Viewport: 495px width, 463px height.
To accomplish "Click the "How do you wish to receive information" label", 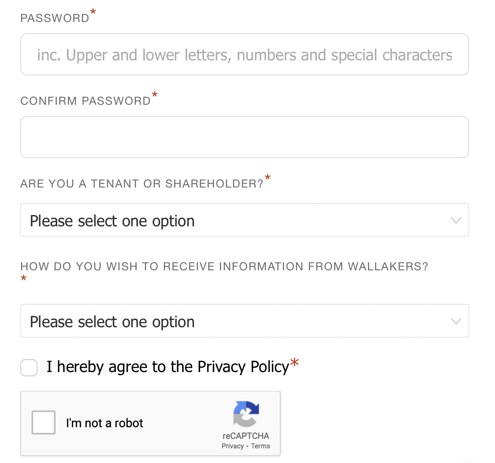I will [224, 266].
